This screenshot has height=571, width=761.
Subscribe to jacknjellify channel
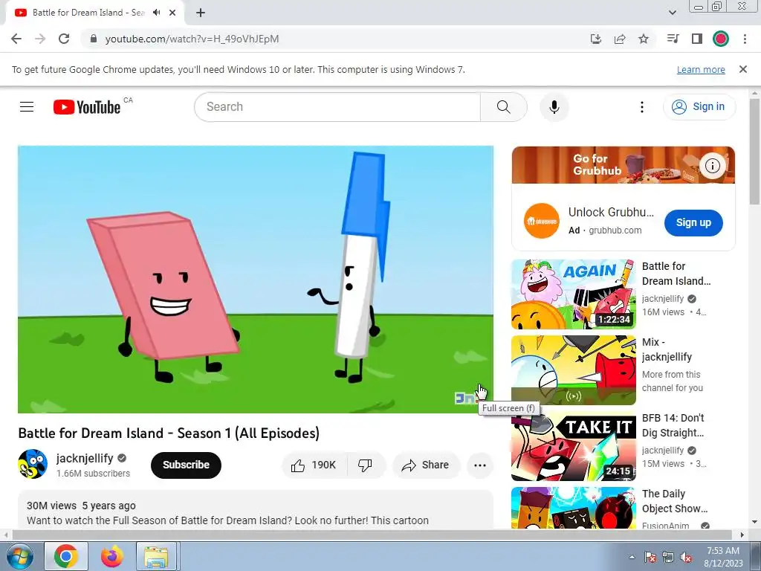(x=186, y=465)
